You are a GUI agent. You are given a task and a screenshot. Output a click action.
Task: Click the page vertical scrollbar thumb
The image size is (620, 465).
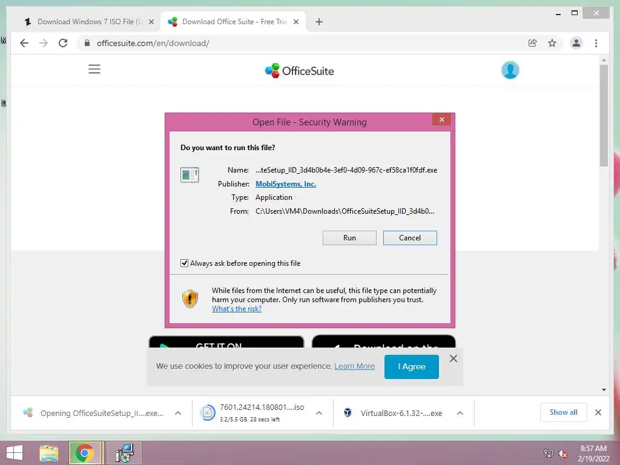point(604,114)
